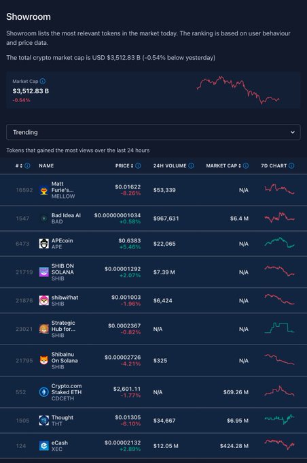Open ShibaInu On Solana token link

tap(65, 361)
